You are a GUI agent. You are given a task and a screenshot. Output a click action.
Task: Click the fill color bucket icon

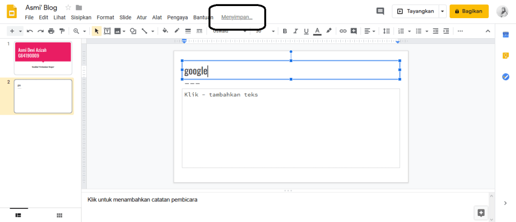click(x=165, y=31)
